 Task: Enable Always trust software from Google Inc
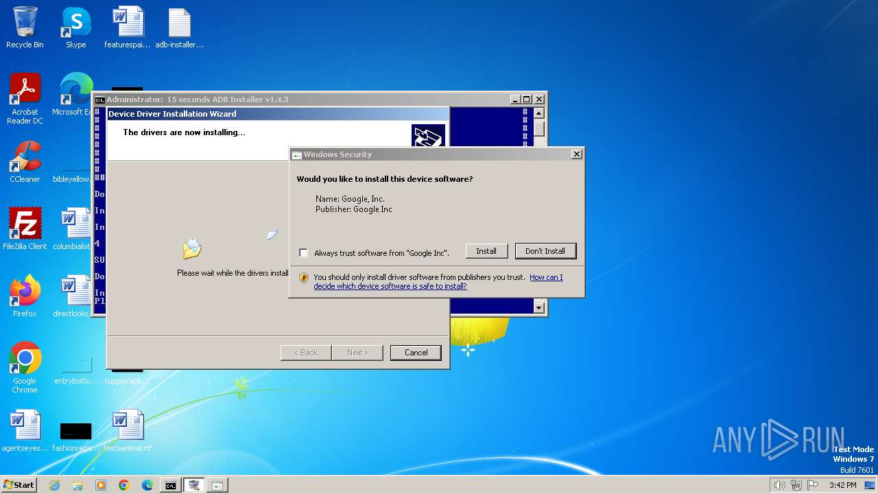tap(304, 253)
